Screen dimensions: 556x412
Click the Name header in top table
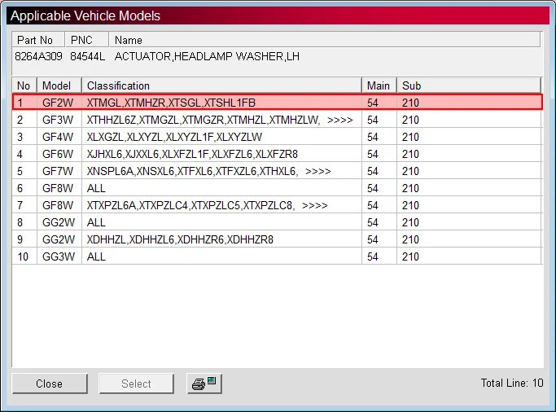tap(325, 40)
